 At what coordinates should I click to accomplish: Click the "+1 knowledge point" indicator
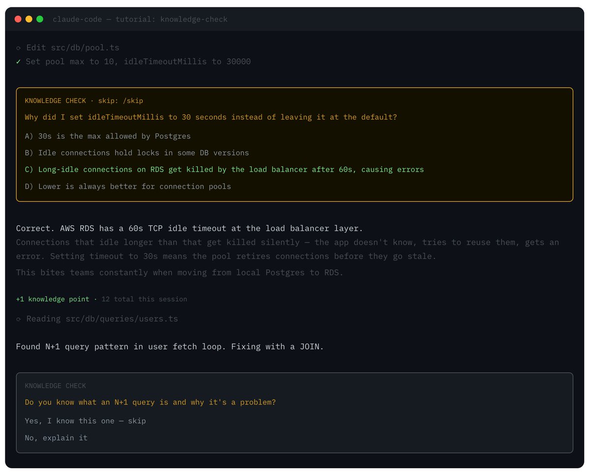pyautogui.click(x=53, y=299)
